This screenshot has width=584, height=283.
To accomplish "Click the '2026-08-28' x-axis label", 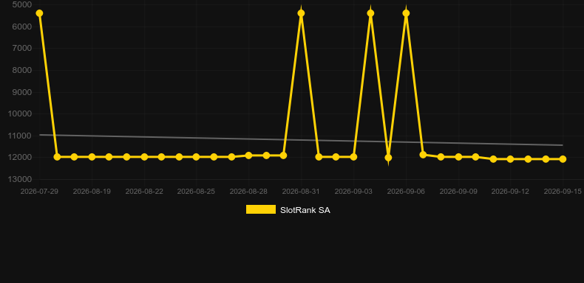I will [x=248, y=192].
